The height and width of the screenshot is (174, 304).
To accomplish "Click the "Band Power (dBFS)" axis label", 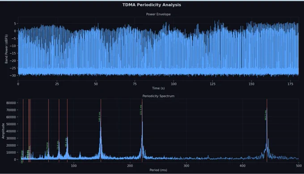I will 6,49.
